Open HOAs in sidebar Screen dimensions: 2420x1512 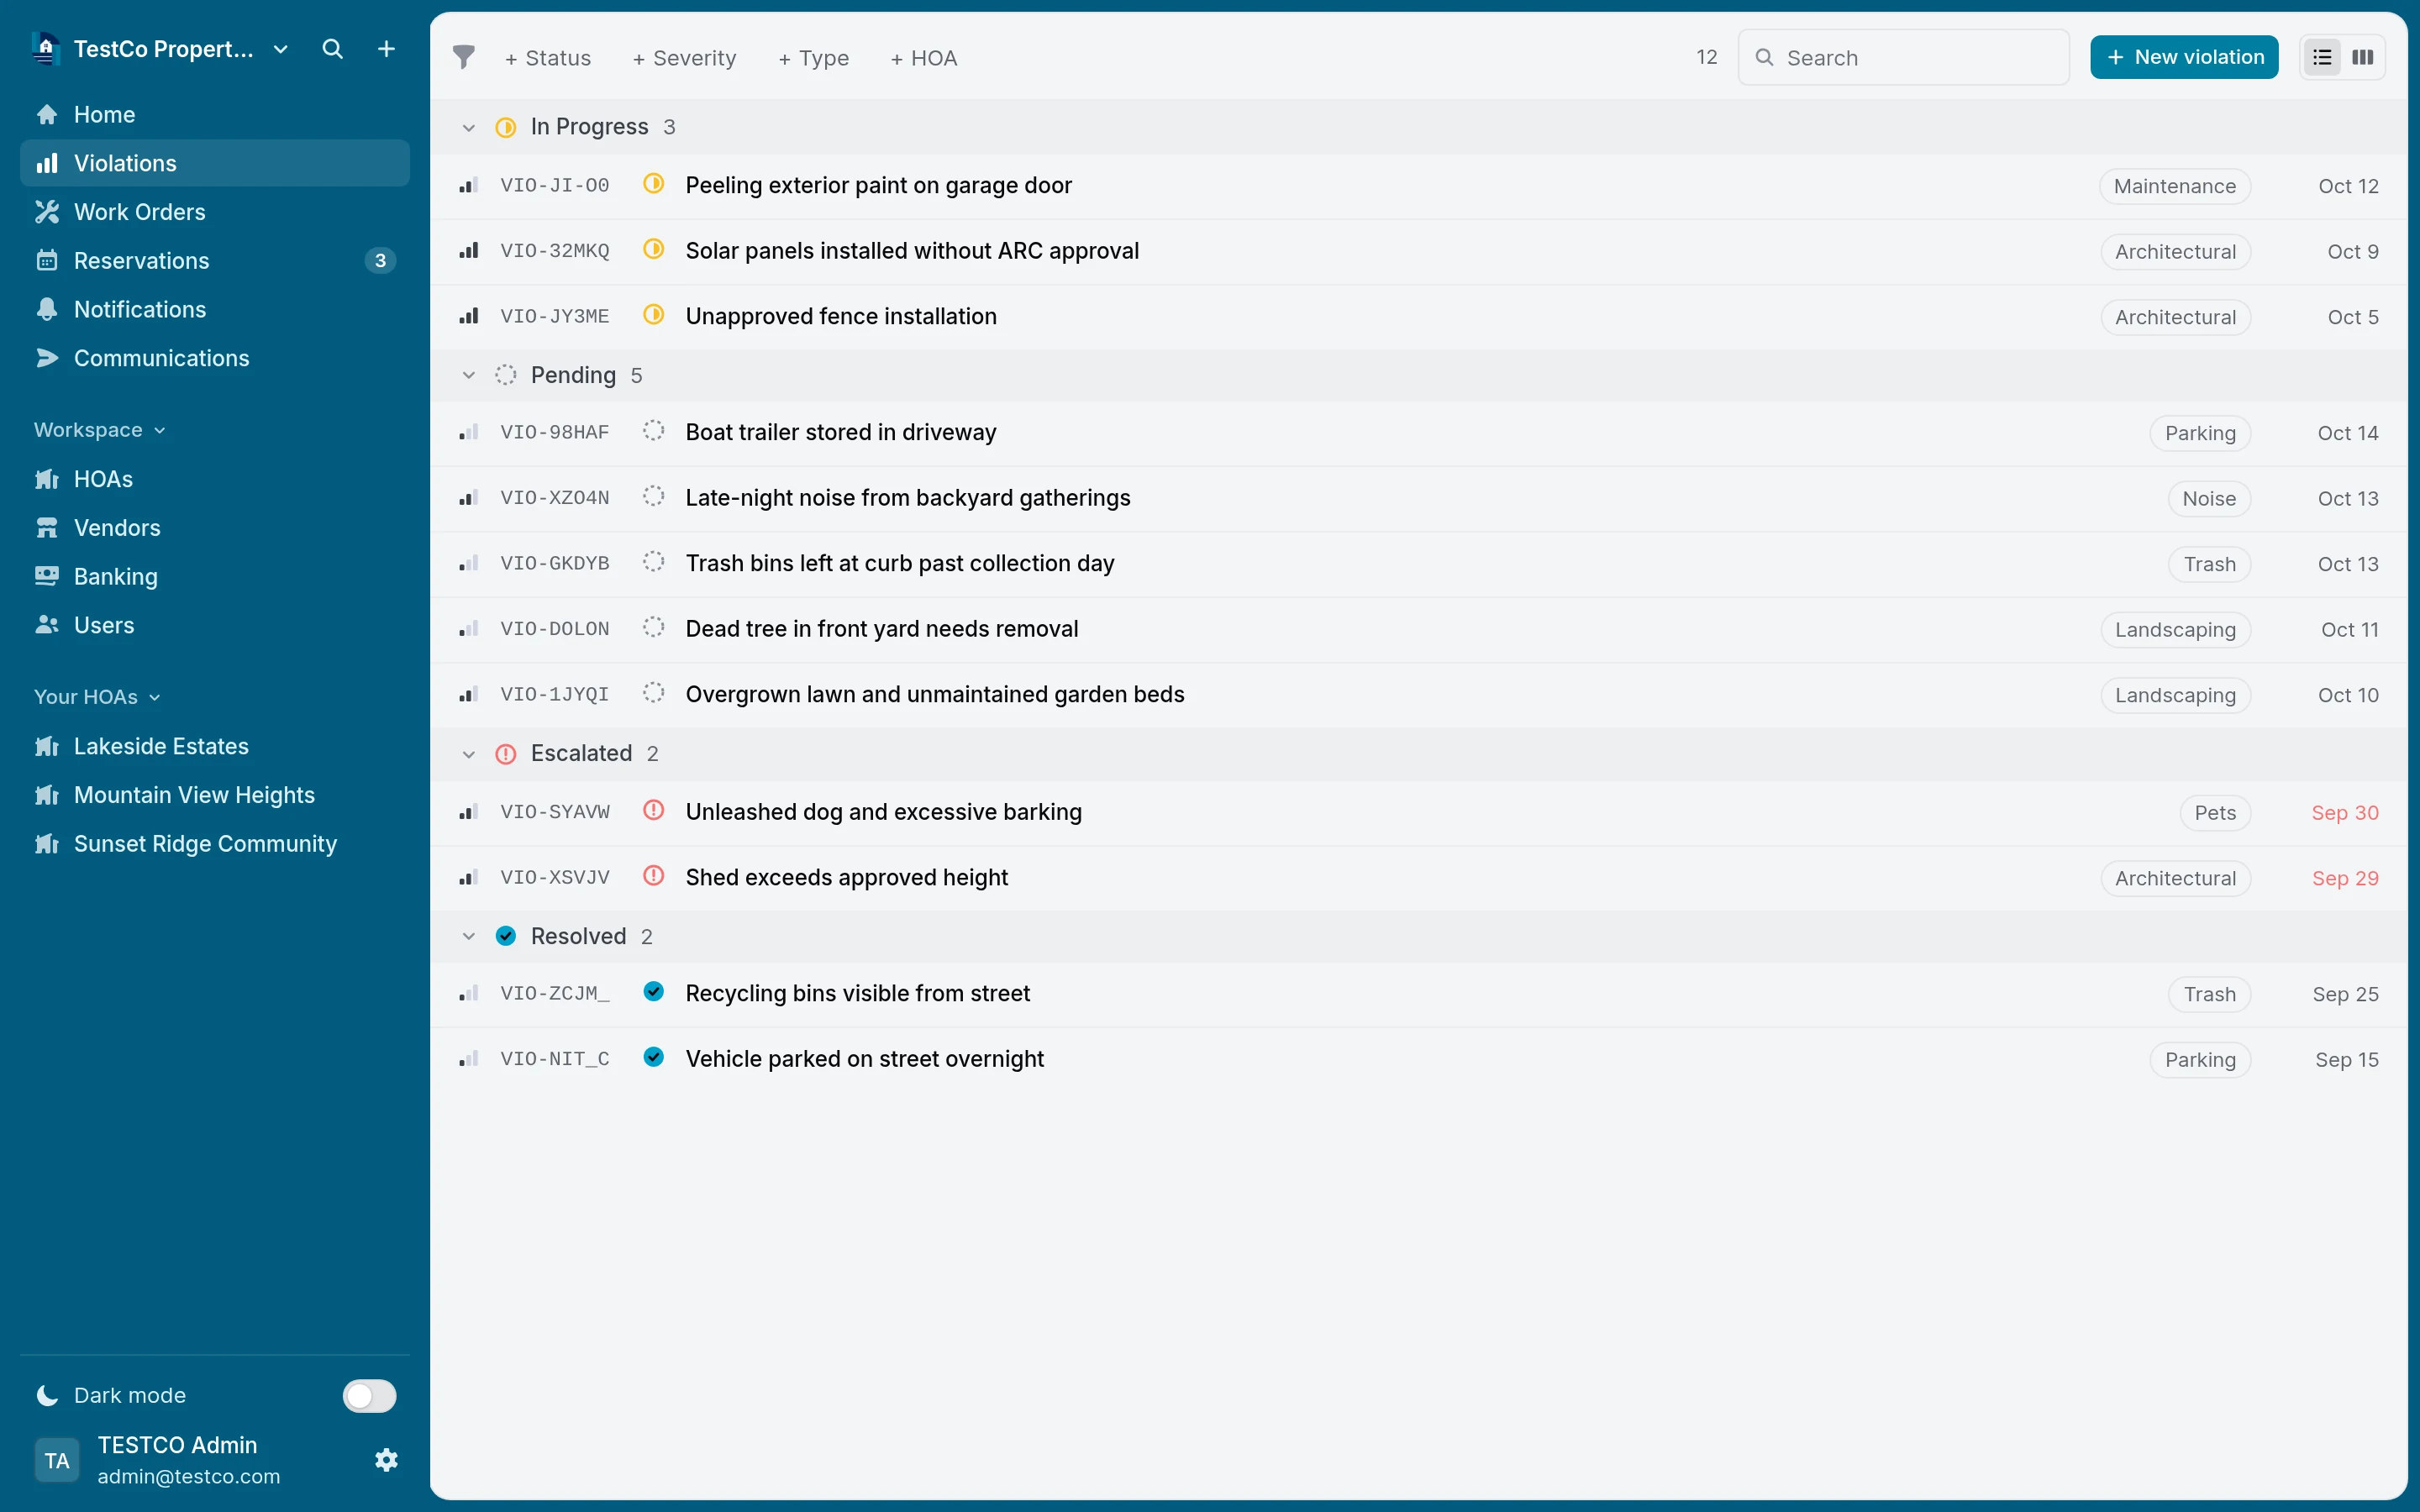(215, 479)
